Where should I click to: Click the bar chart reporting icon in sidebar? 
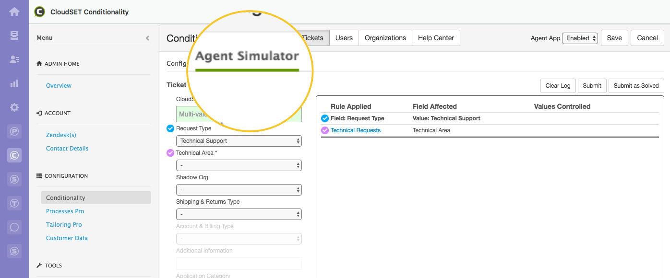14,83
